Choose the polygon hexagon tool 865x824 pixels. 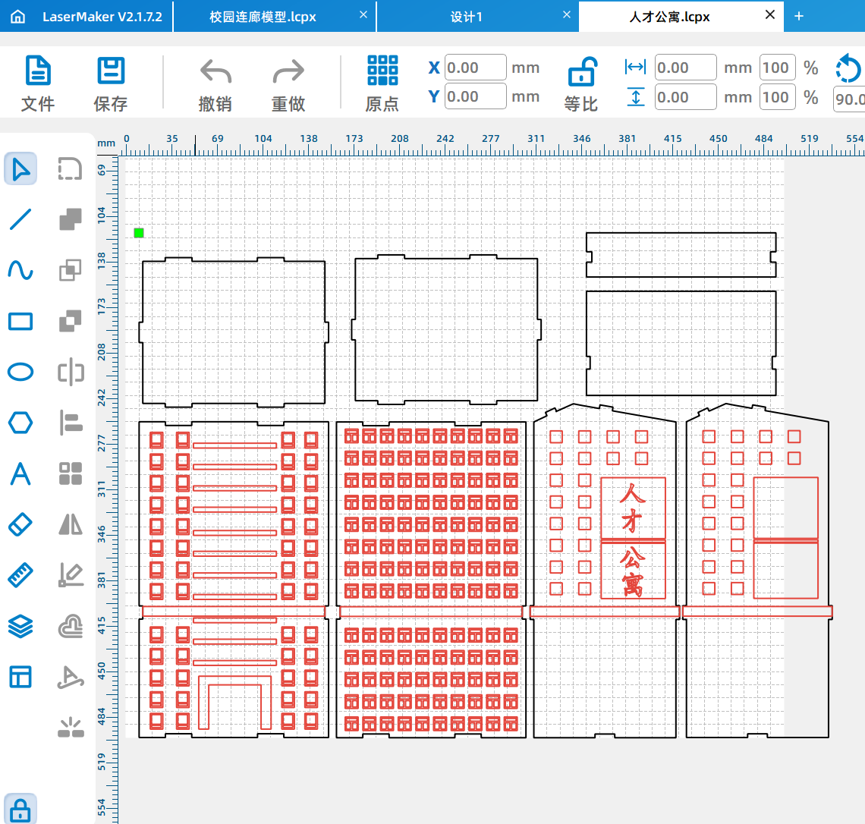21,423
